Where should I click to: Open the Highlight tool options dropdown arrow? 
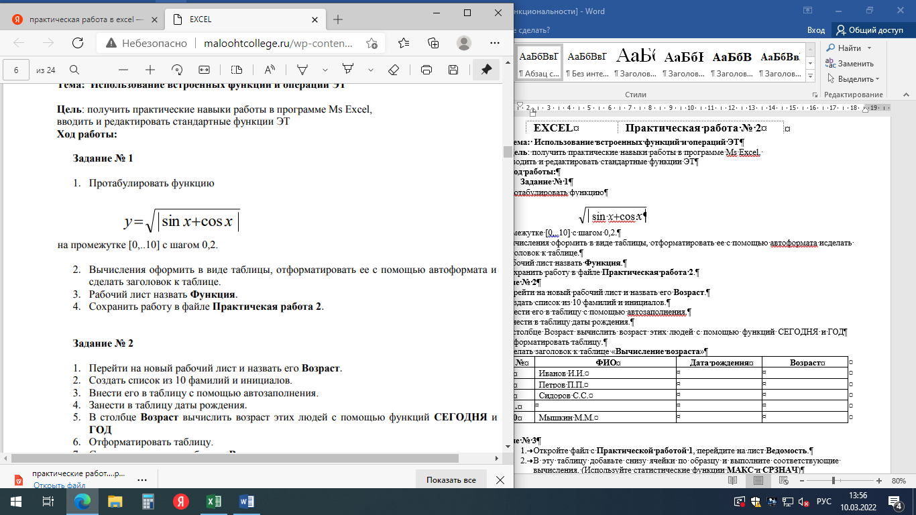coord(371,70)
